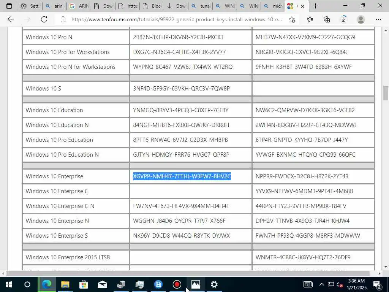Open Edge Settings and more menu

click(x=378, y=19)
